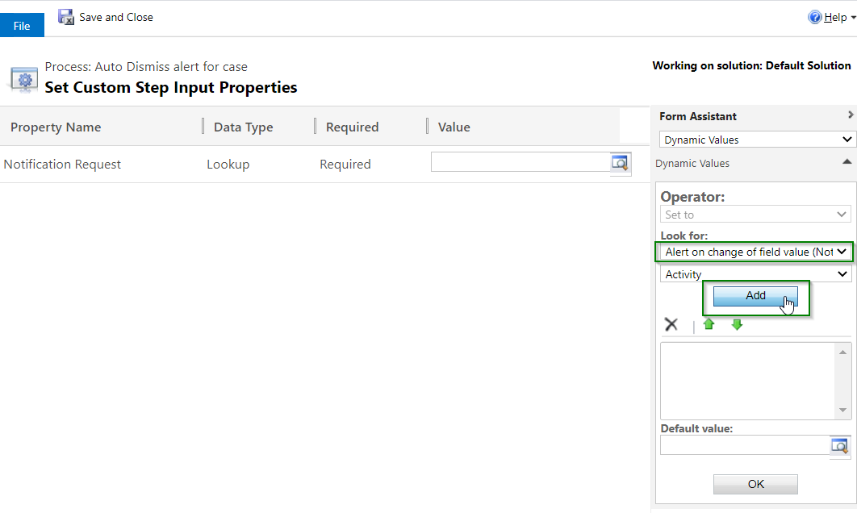
Task: Open the Dynamic Values form assistant dropdown
Action: [756, 140]
